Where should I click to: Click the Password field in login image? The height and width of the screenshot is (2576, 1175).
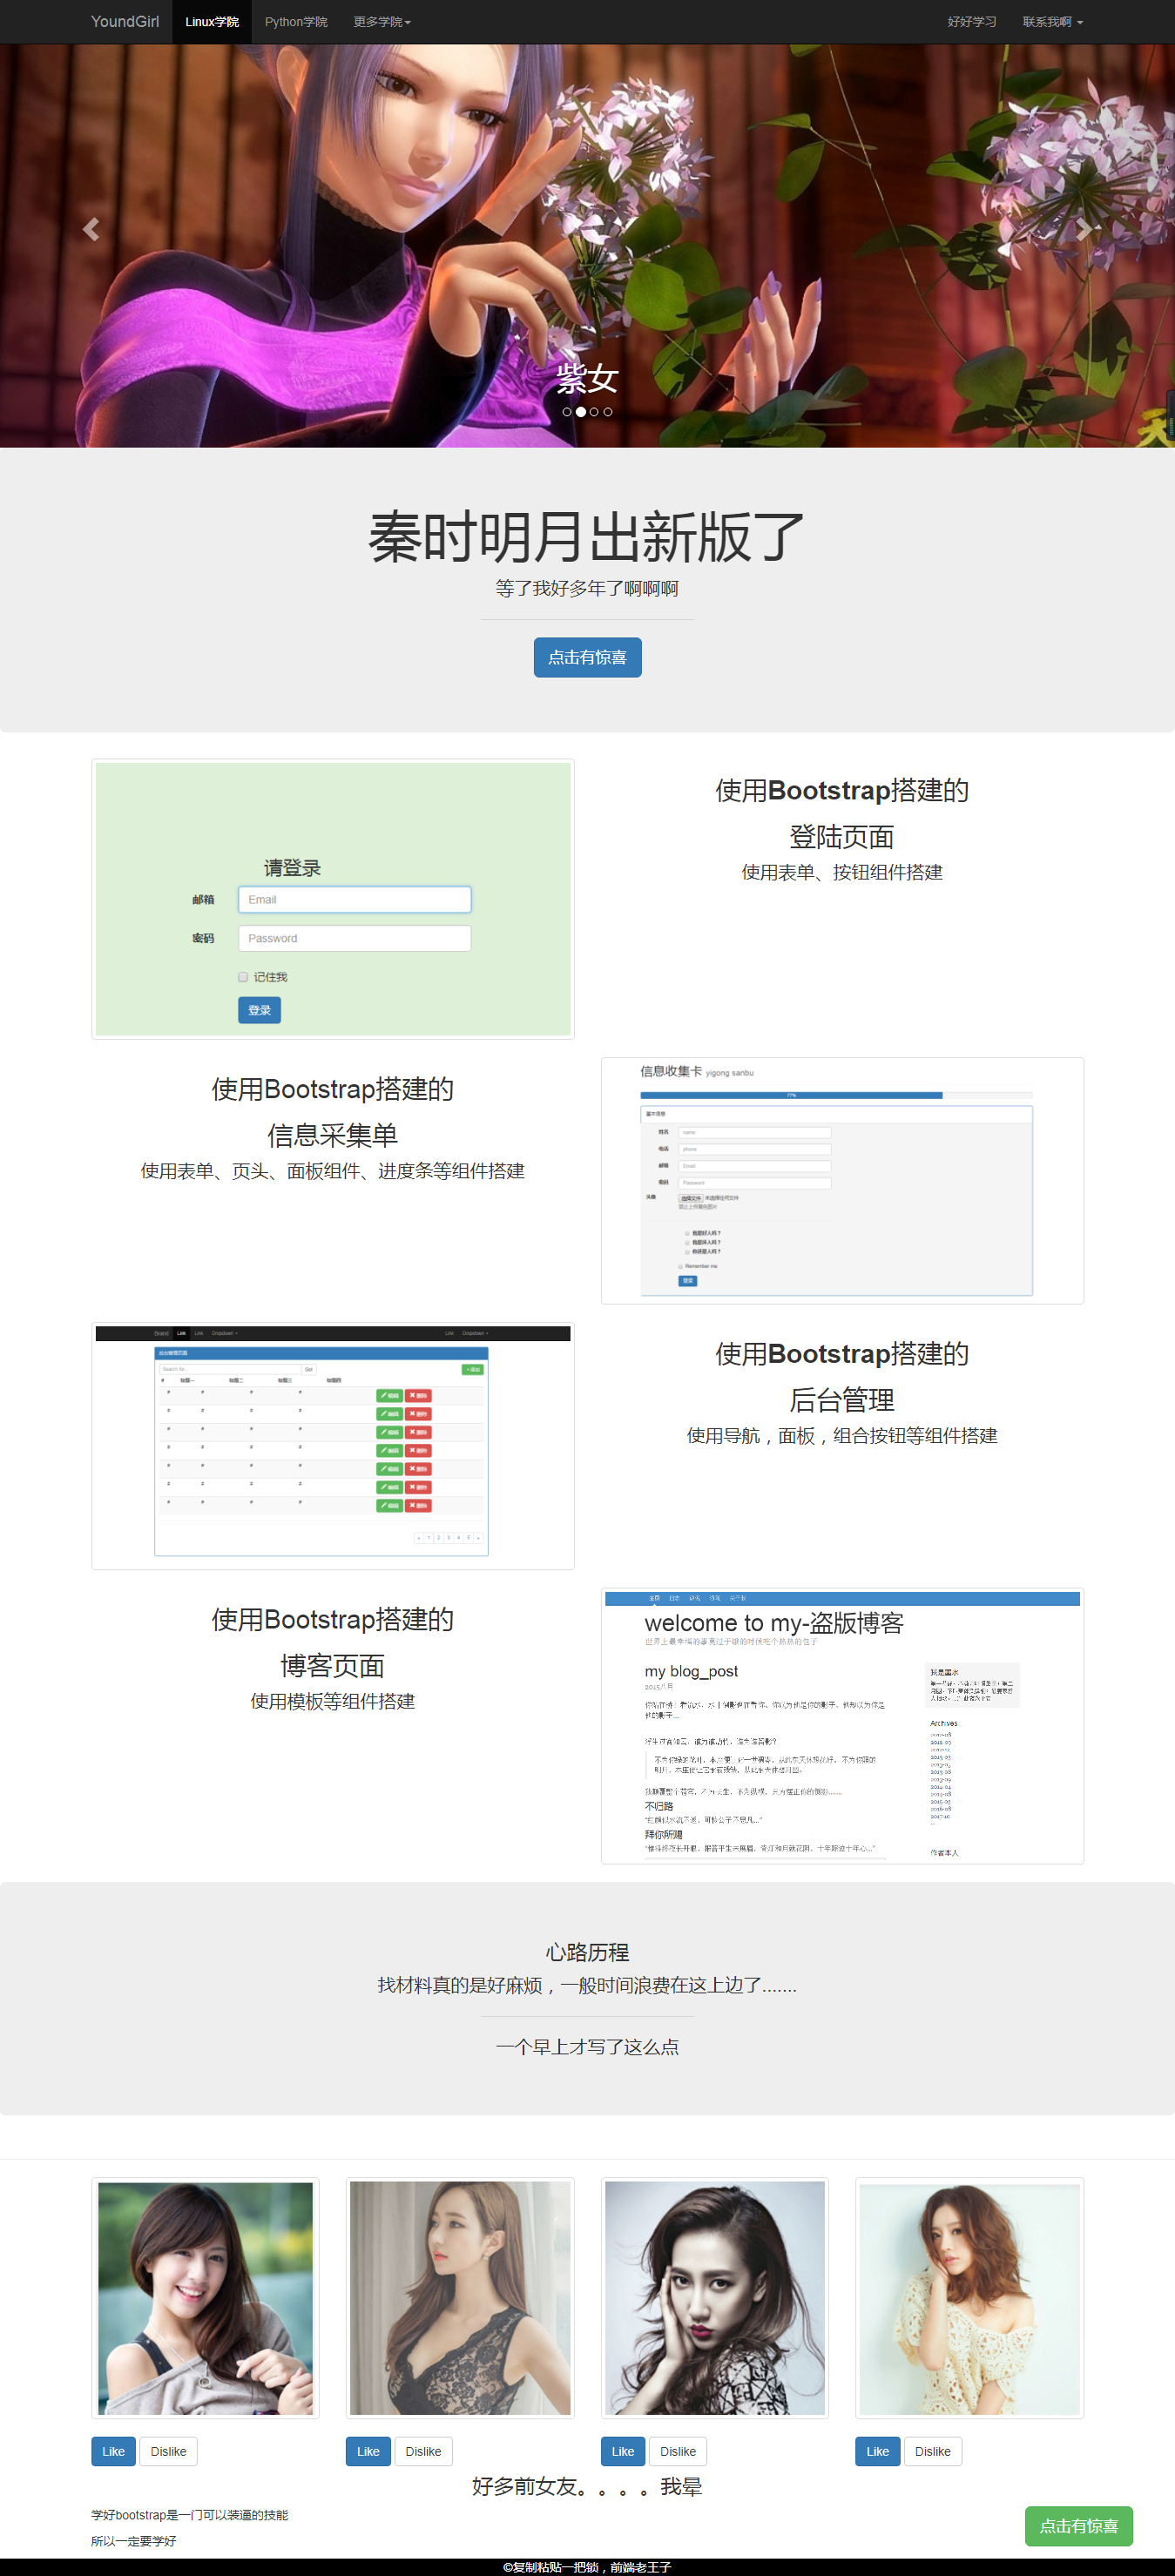tap(354, 938)
